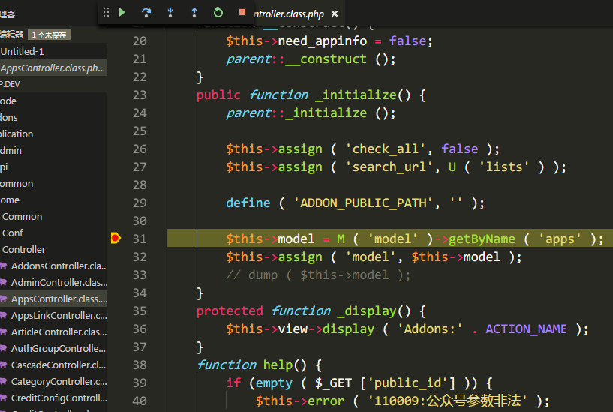Click 'search_url' string on line 27
613x412 pixels.
pos(389,167)
